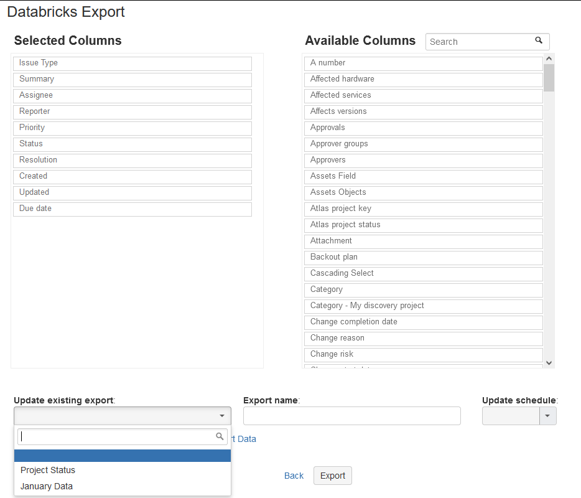
Task: Select Resolution in Selected Columns
Action: (x=132, y=161)
